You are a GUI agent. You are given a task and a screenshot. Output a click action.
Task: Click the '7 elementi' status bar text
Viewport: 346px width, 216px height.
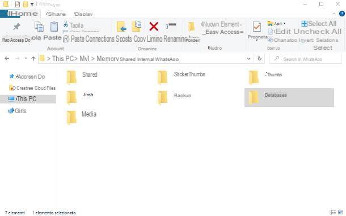[x=15, y=213]
